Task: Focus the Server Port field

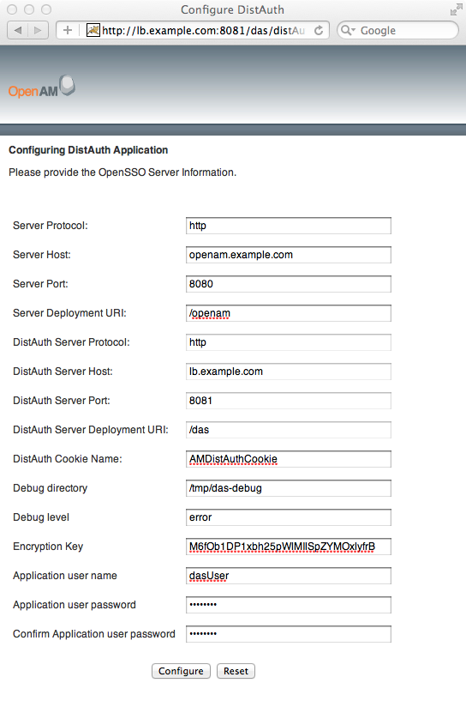Action: (x=288, y=284)
